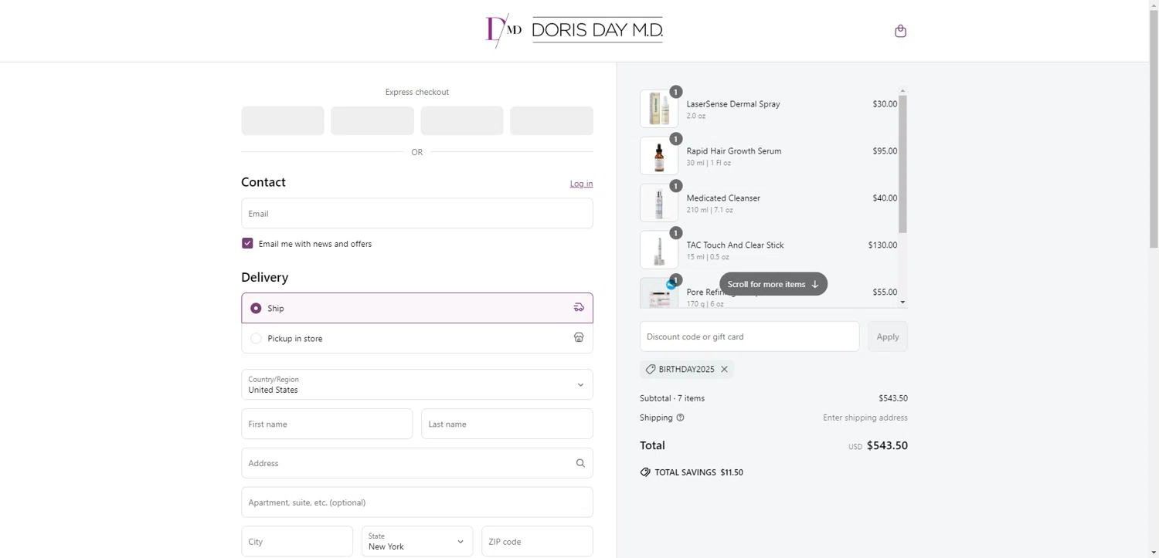1159x558 pixels.
Task: Focus the First name field
Action: click(x=327, y=424)
